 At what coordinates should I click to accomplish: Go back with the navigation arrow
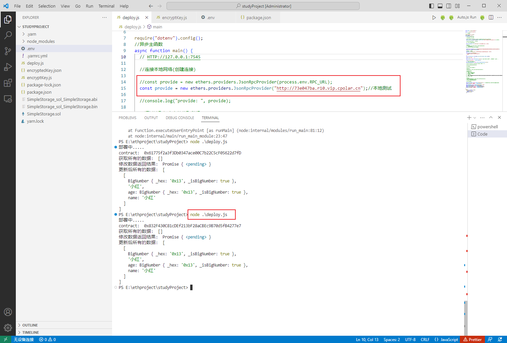click(x=151, y=6)
